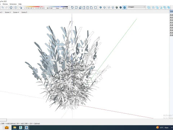This screenshot has height=130, width=173.
Task: Open the Untagged tag dropdown
Action: pyautogui.click(x=137, y=7)
